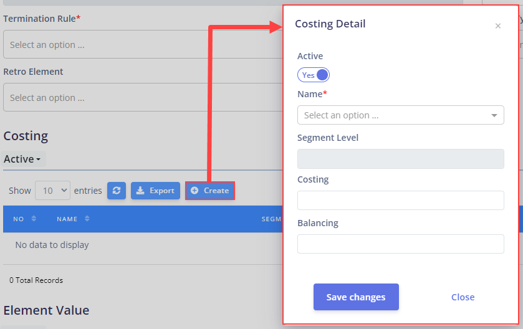Open the Name select dropdown
Screen dimensions: 523x329
tap(401, 115)
